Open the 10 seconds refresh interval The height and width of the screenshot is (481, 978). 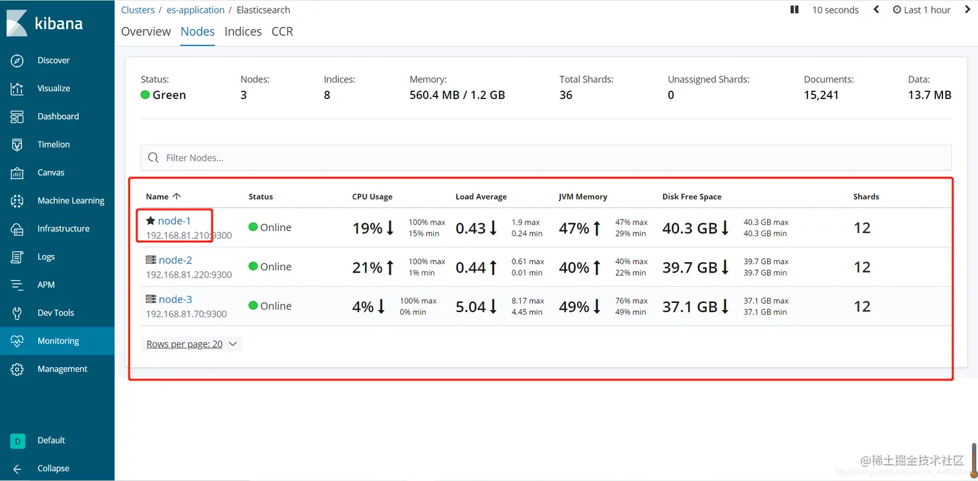coord(835,10)
